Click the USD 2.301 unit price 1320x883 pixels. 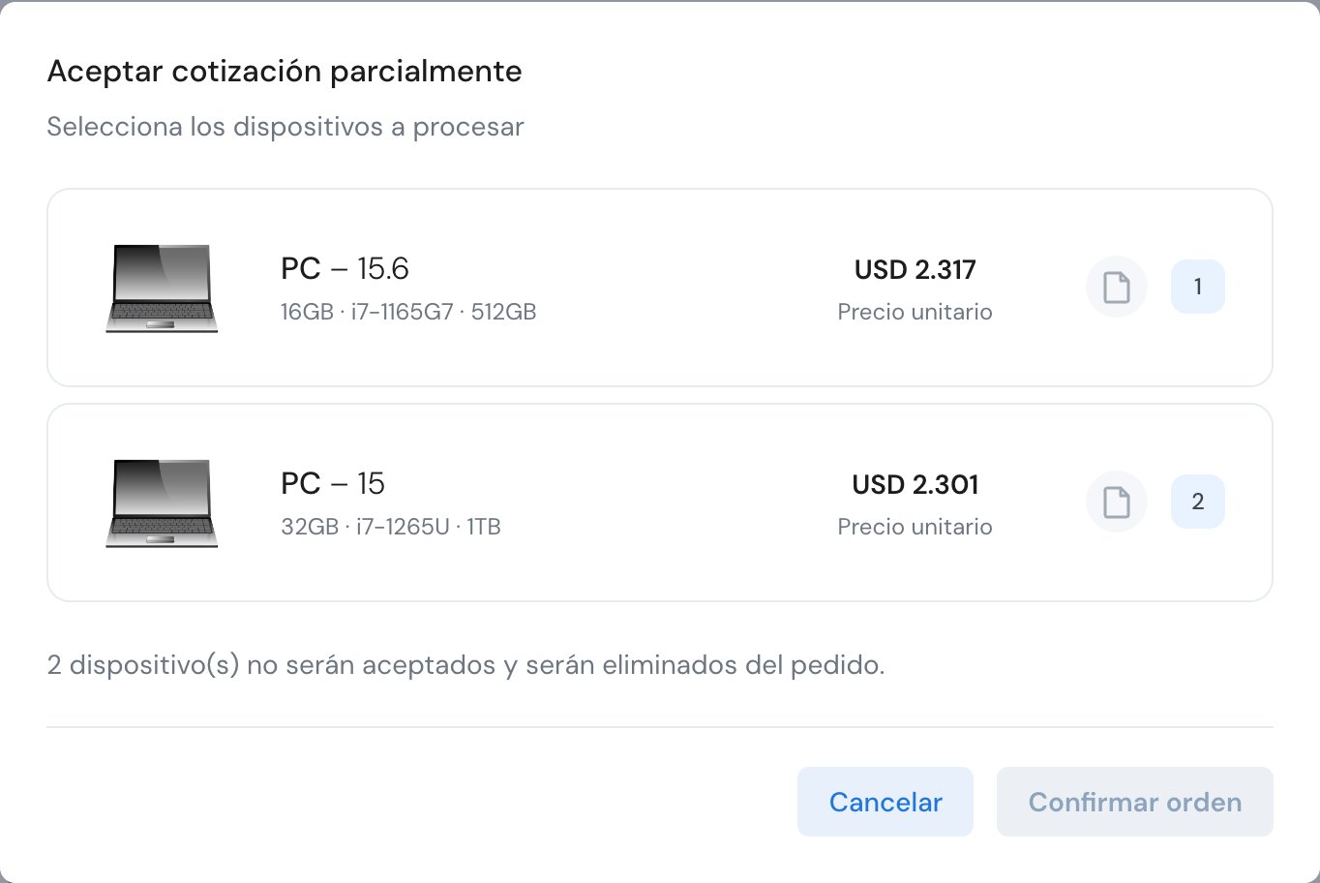tap(915, 484)
